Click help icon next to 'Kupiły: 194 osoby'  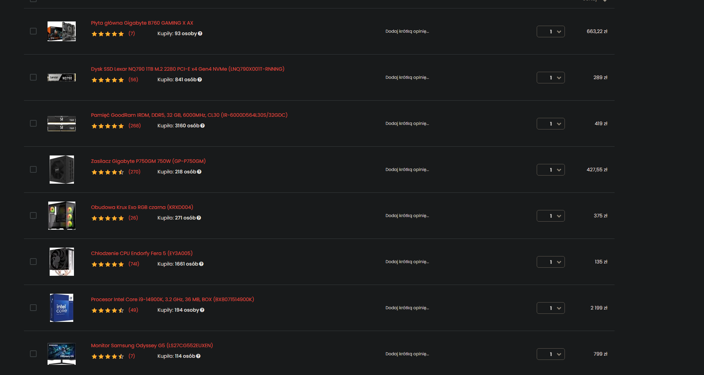pyautogui.click(x=202, y=310)
